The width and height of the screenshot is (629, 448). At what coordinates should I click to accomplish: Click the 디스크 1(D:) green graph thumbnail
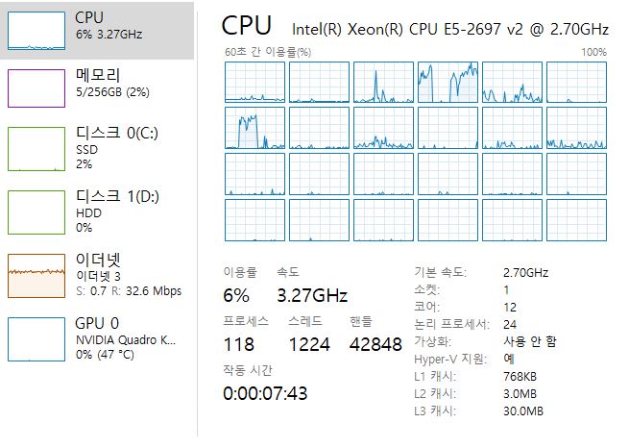click(36, 212)
